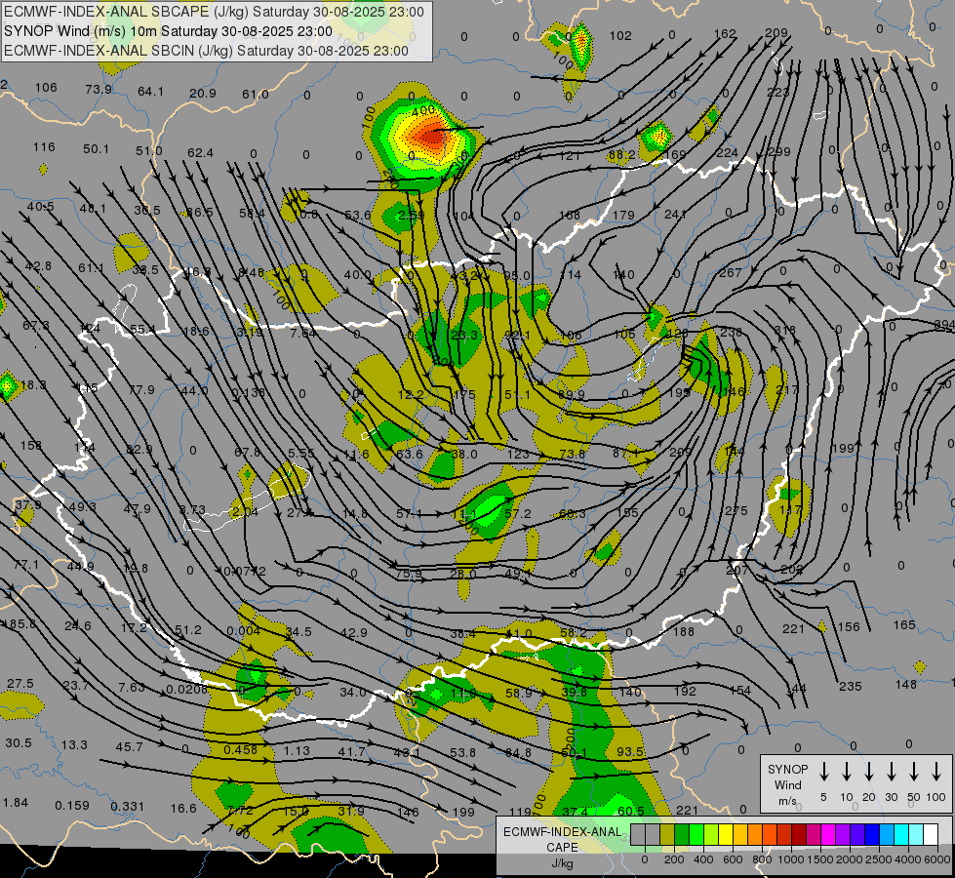
Task: Click the map value 0.331
Action: tap(127, 806)
